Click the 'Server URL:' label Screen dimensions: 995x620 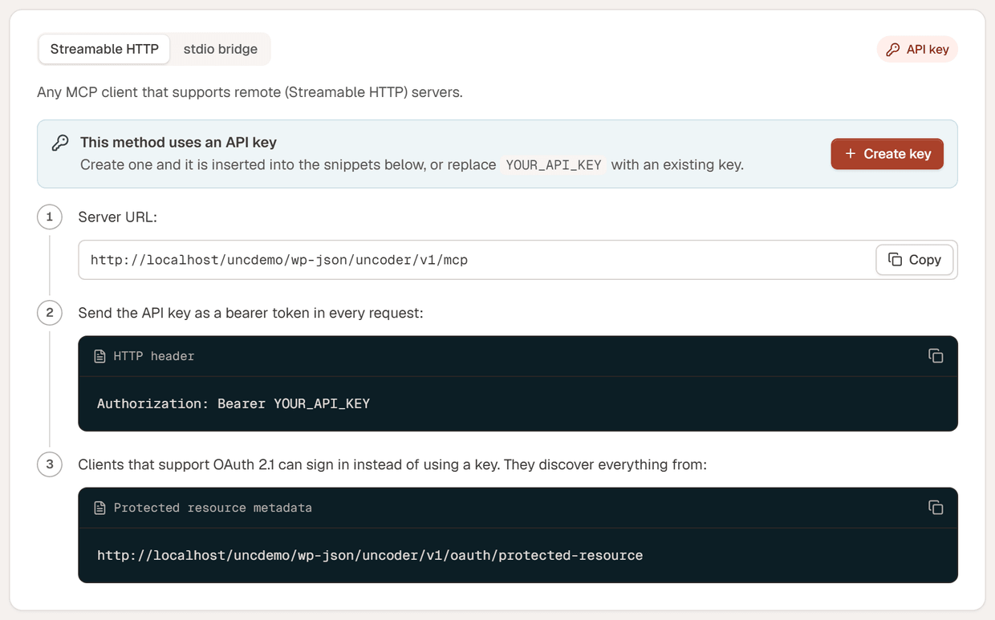coord(117,217)
